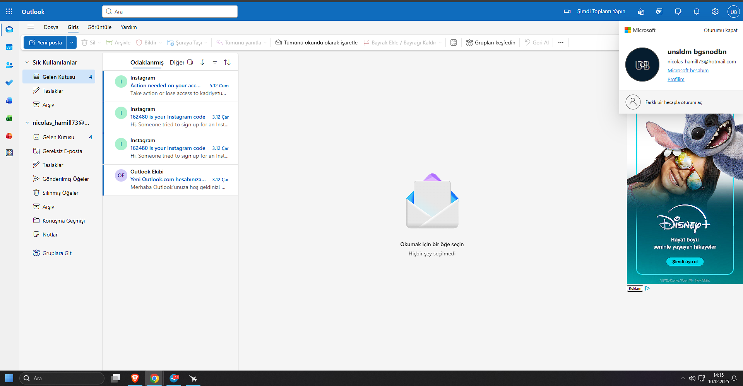This screenshot has width=743, height=386.
Task: Open the Instagram 'Action needed' email
Action: tap(170, 86)
